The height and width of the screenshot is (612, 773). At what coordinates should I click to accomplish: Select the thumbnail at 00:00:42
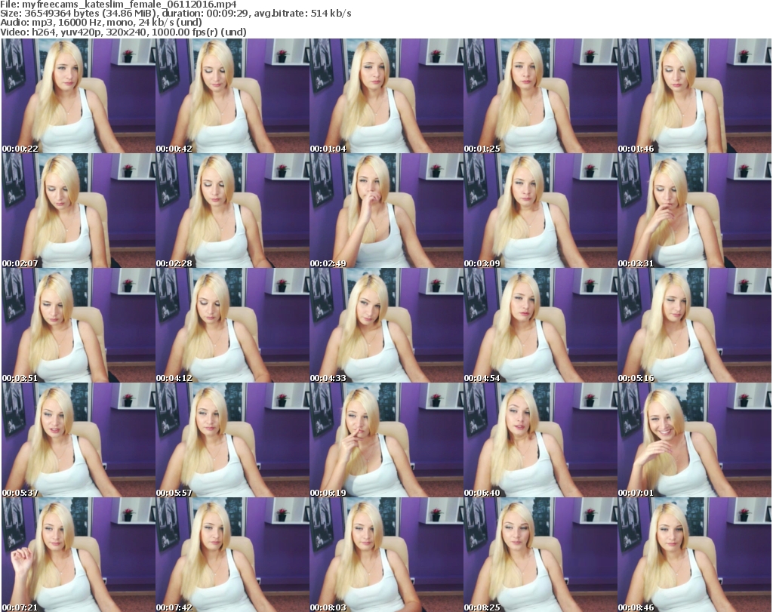(232, 97)
